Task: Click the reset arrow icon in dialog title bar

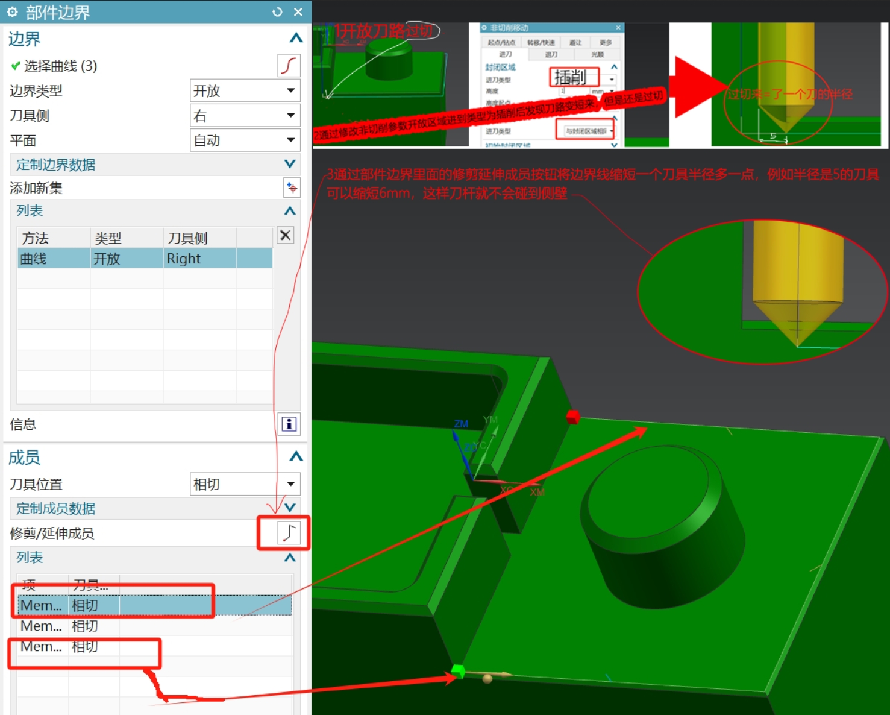Action: tap(277, 11)
